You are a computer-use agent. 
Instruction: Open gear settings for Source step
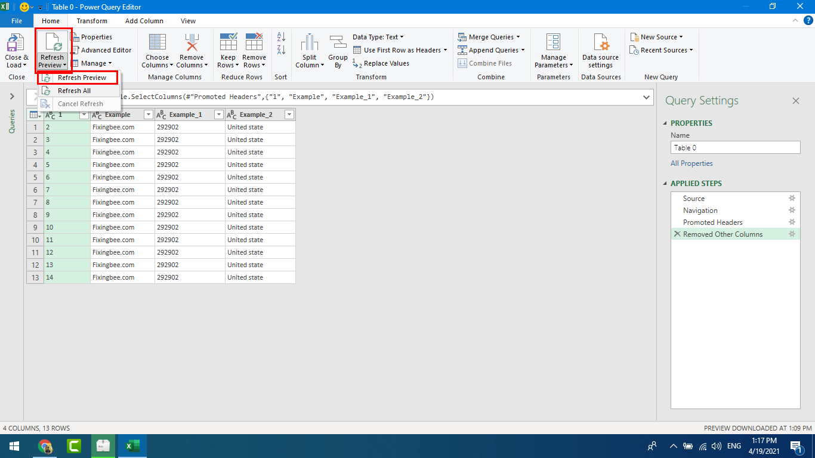point(792,199)
